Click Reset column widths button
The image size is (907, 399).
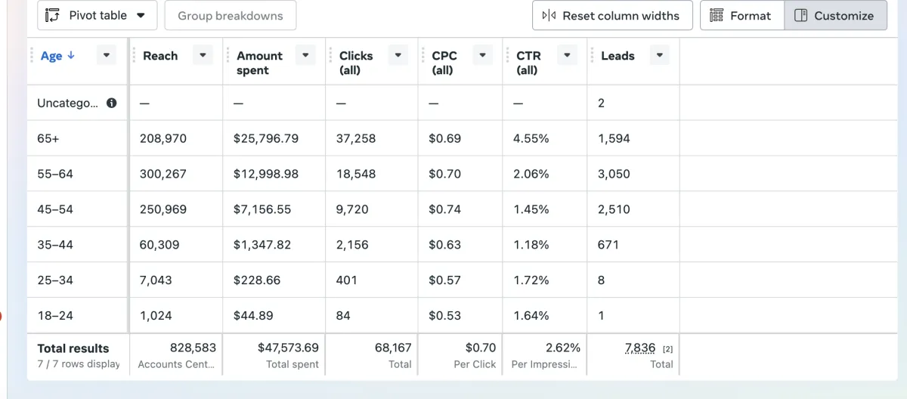point(612,16)
